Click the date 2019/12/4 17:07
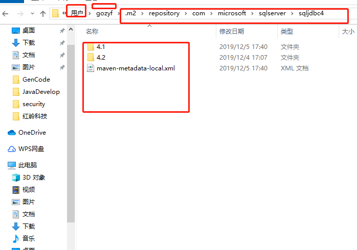 (x=243, y=58)
